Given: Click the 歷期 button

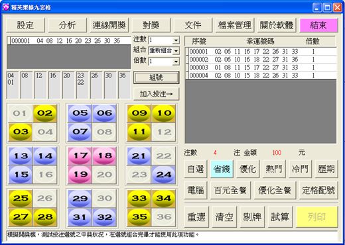Looking at the screenshot, I should [x=326, y=169].
